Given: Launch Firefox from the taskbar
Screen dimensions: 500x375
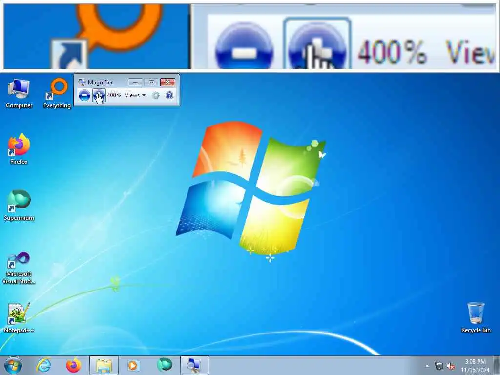Looking at the screenshot, I should click(74, 365).
